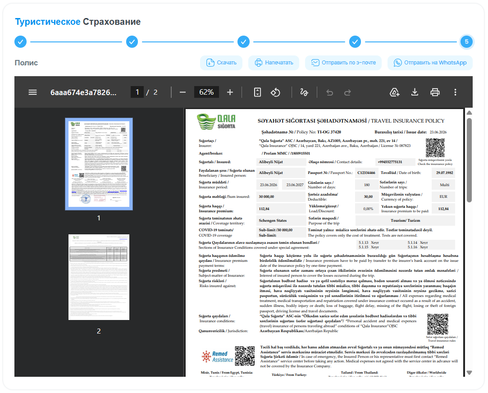Click the Скачать button
488x393 pixels.
pos(221,63)
